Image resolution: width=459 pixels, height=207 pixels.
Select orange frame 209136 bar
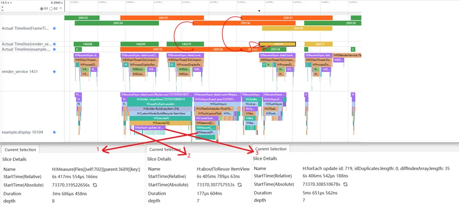244,23
